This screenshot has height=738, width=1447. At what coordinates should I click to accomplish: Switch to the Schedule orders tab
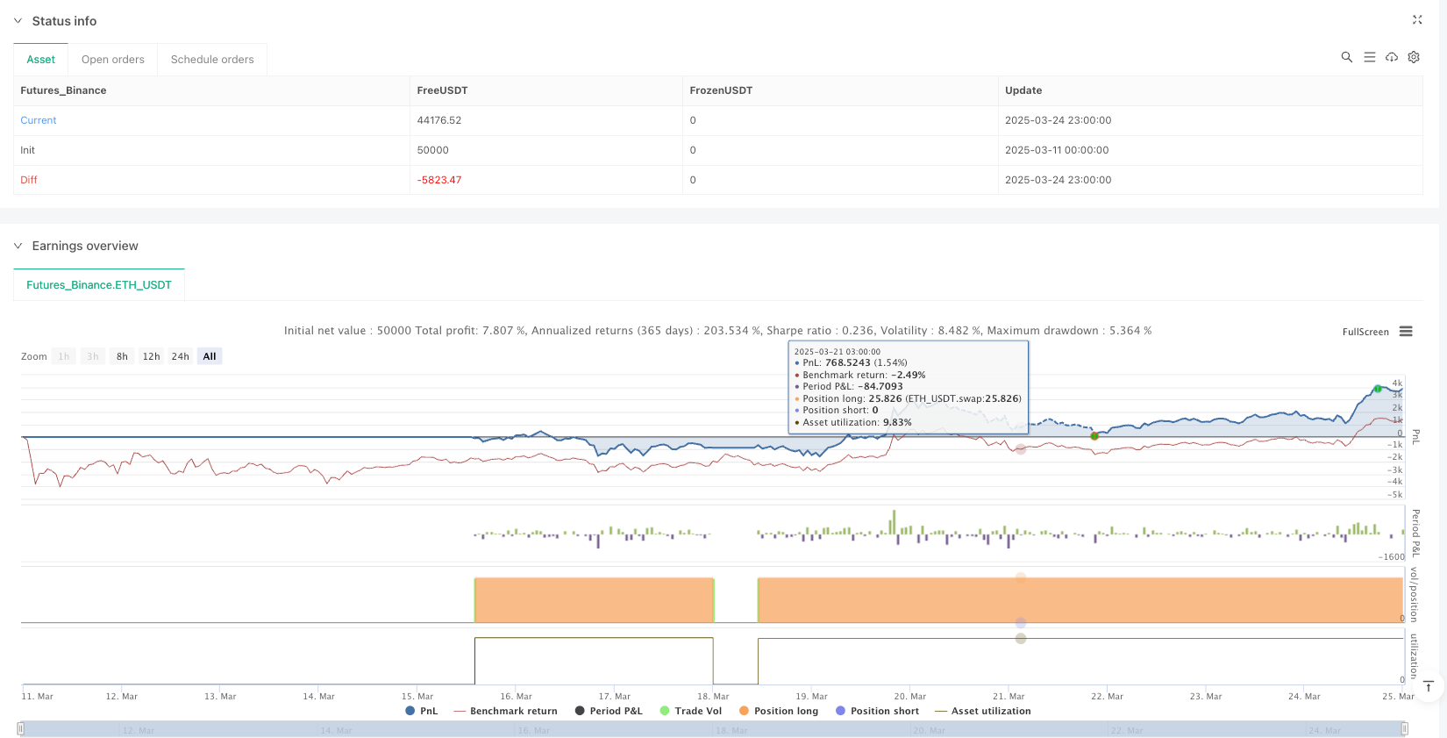click(212, 60)
